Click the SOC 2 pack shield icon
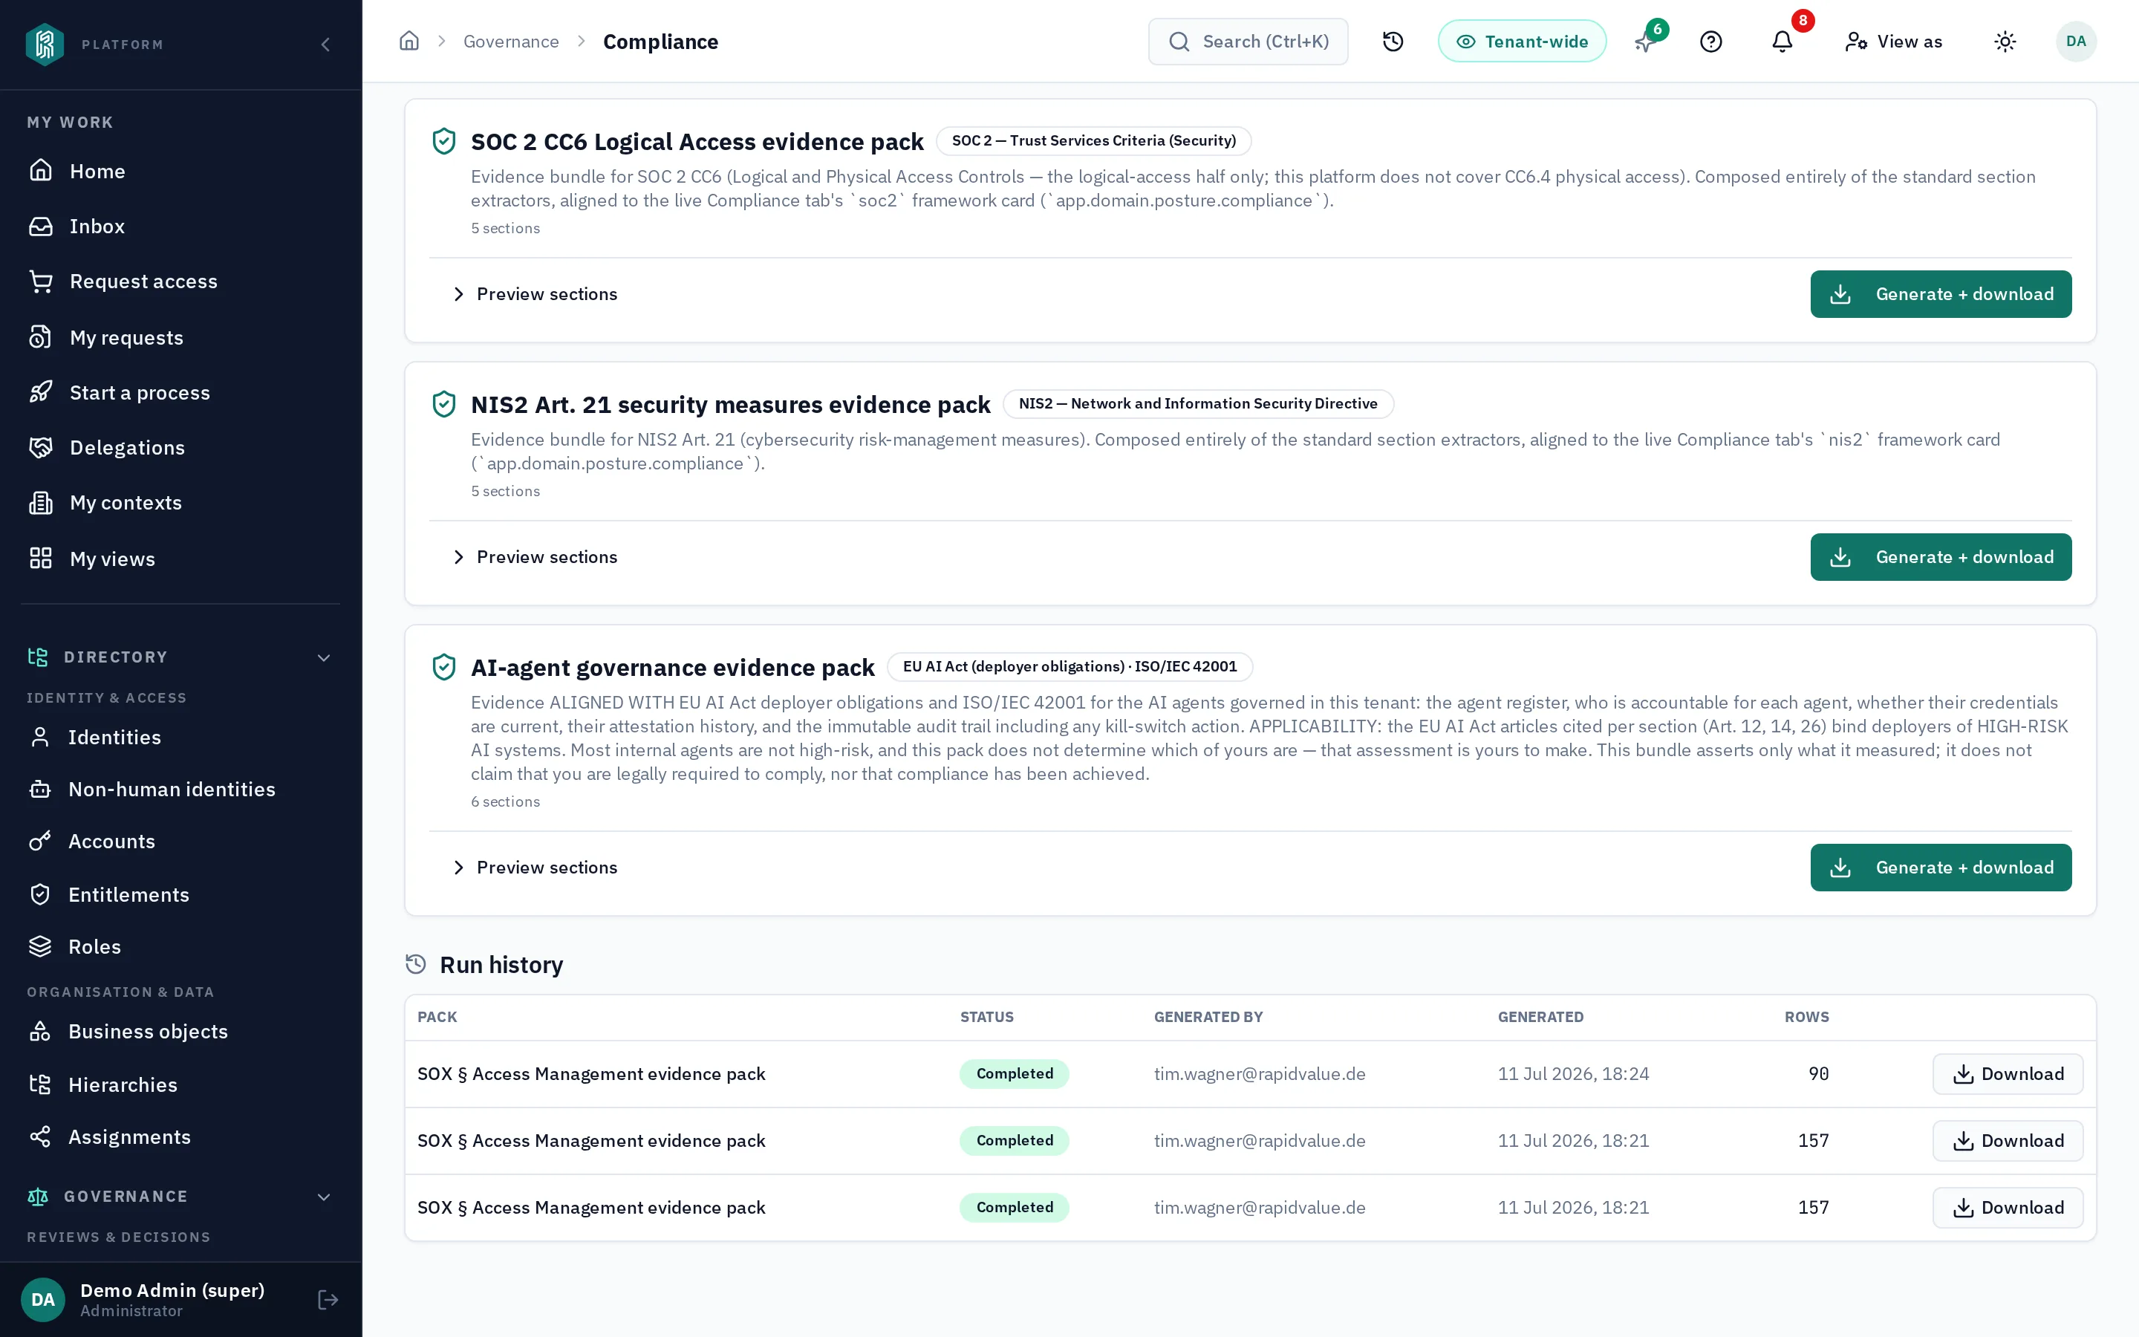 [443, 141]
